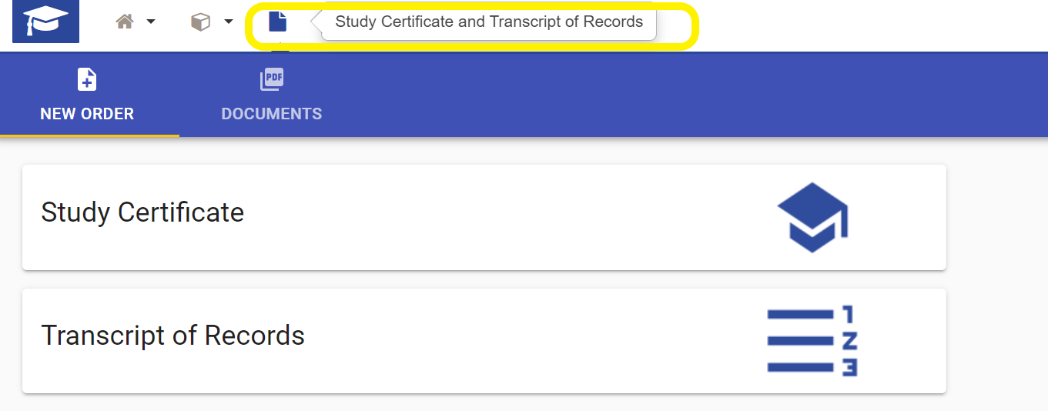Expand the dropdown arrow beside cube icon
The image size is (1048, 411).
tap(229, 22)
